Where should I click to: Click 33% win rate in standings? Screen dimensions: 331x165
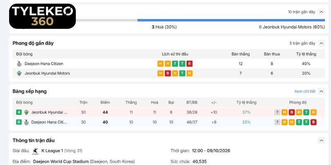point(246,122)
